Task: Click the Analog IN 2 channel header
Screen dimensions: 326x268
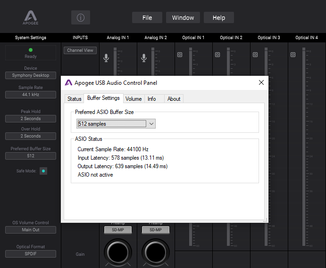Action: [156, 38]
